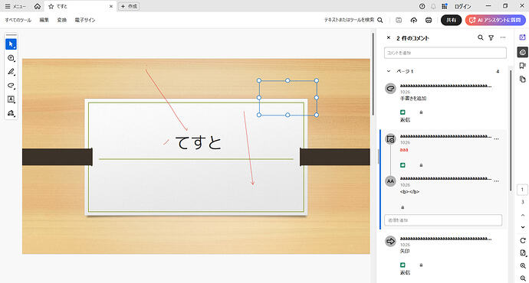Image resolution: width=529 pixels, height=283 pixels.
Task: Like the aaa text box comment
Action: [x=402, y=165]
